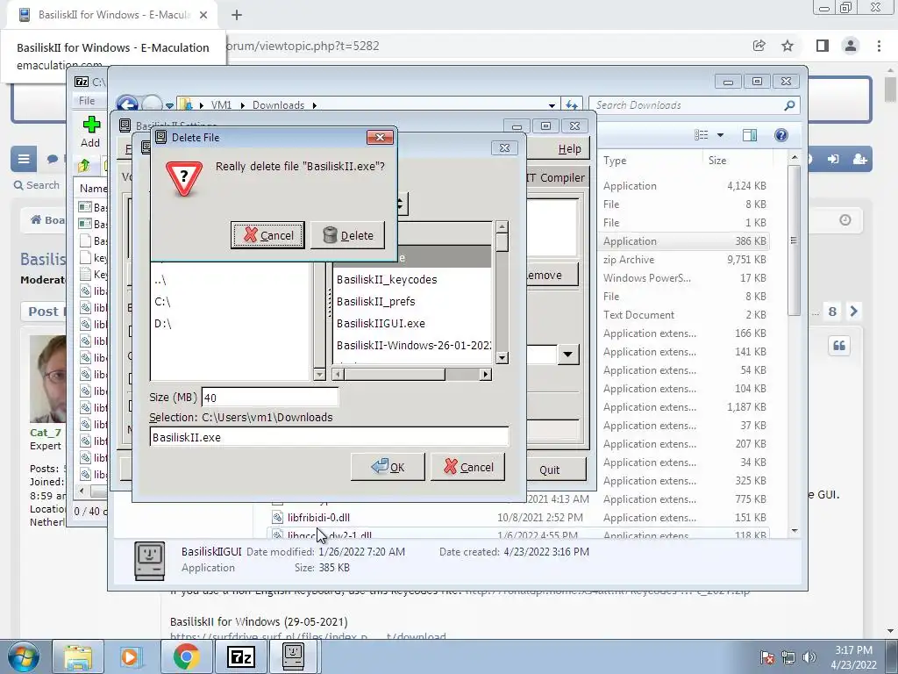This screenshot has height=674, width=898.
Task: Click file list scroll up arrow
Action: [502, 227]
